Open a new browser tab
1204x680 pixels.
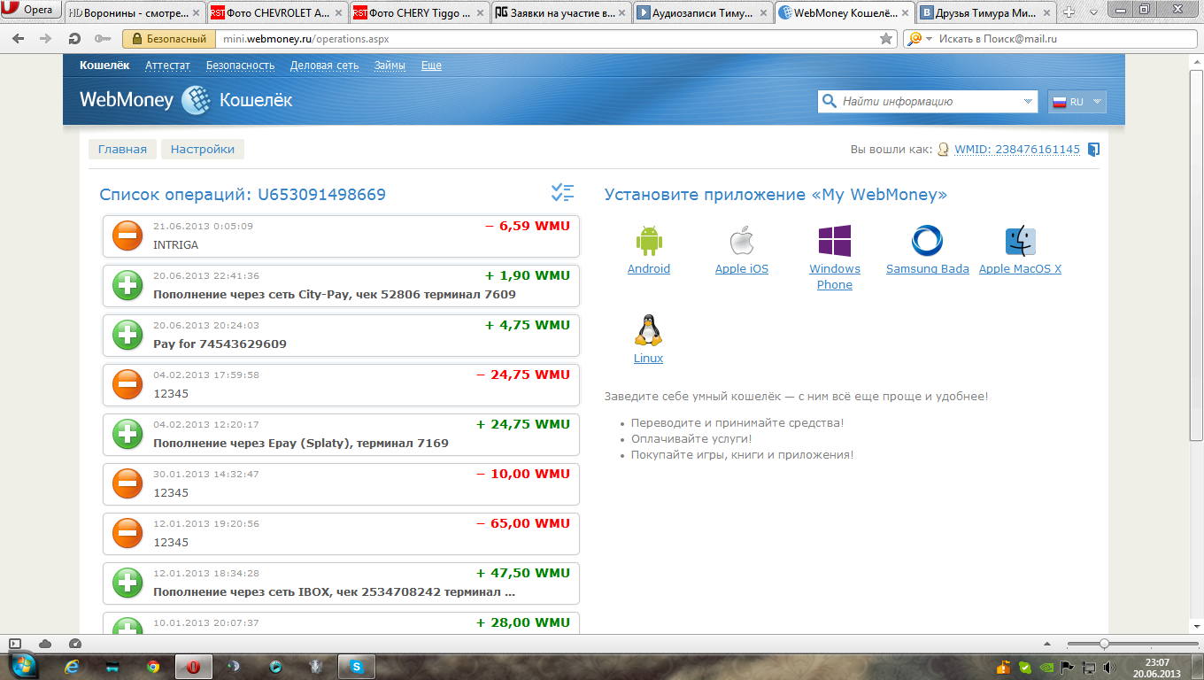coord(1069,12)
